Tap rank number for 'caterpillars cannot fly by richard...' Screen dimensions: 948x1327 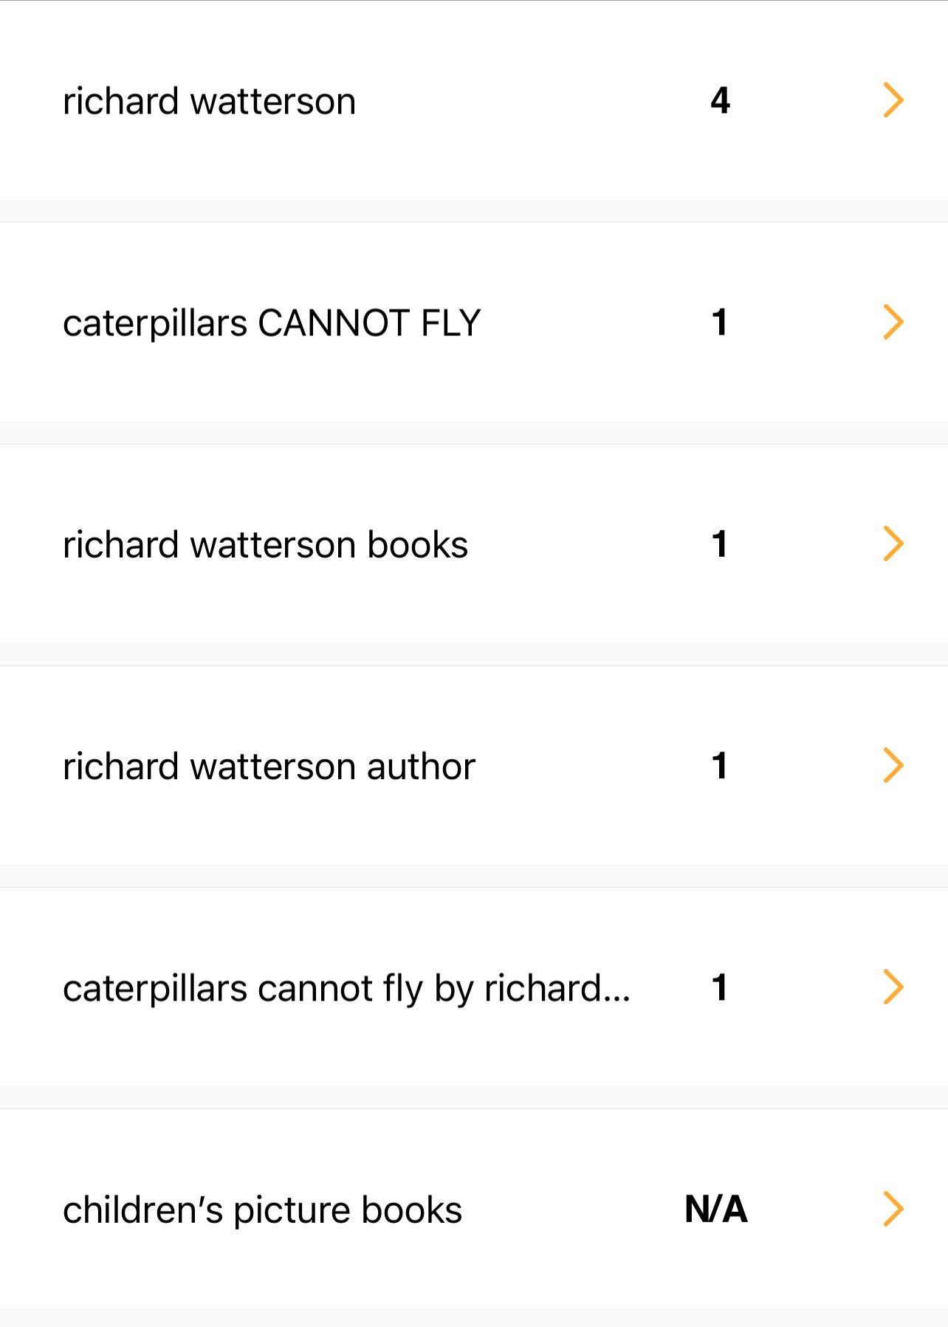[x=720, y=987]
